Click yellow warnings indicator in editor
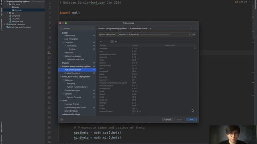This screenshot has height=144, width=257. tap(237, 2)
